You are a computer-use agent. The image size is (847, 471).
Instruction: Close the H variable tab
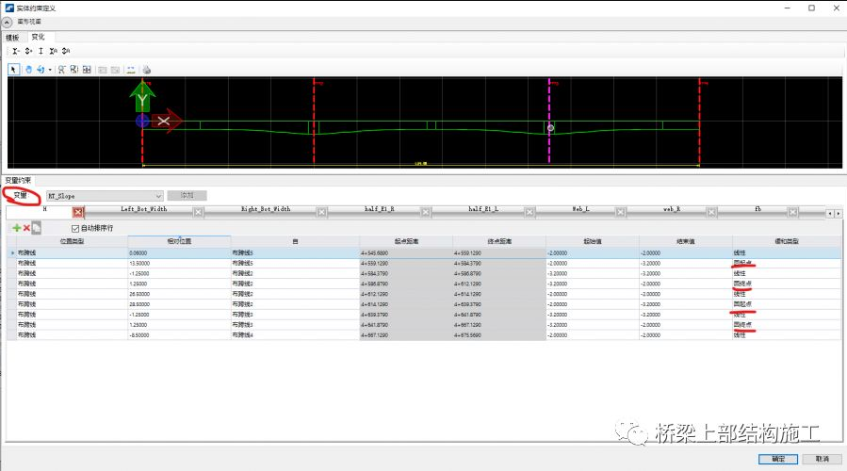[78, 212]
